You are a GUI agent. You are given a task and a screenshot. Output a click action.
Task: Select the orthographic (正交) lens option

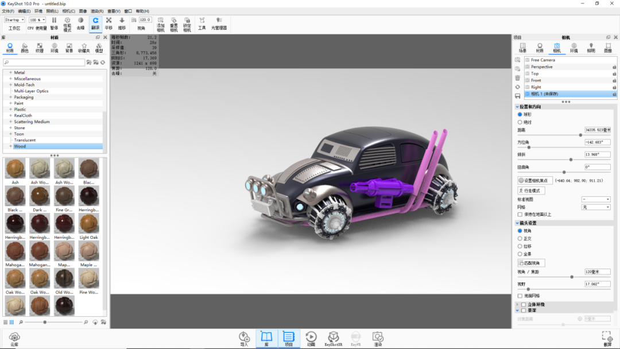520,238
